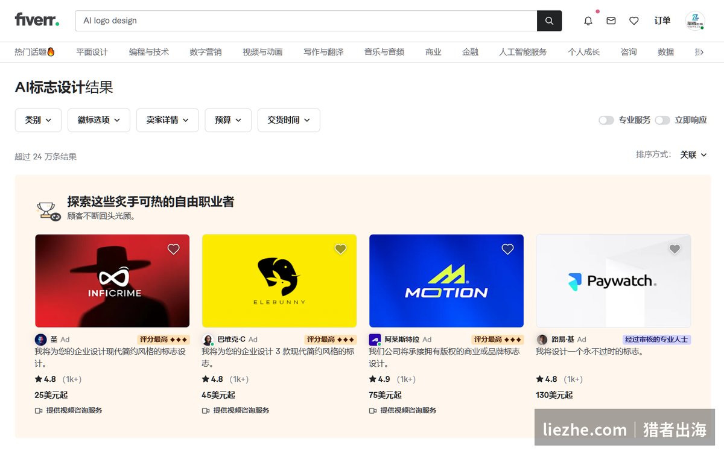This screenshot has height=453, width=724.
Task: Click seller avatar next to 阿莱斯特拉
Action: click(375, 340)
